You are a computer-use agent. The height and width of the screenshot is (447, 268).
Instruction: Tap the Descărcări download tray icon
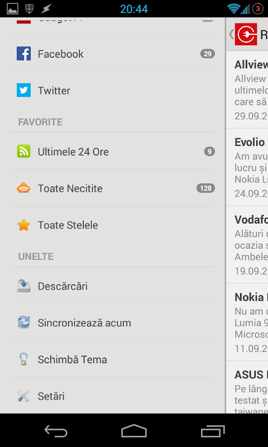(x=23, y=286)
